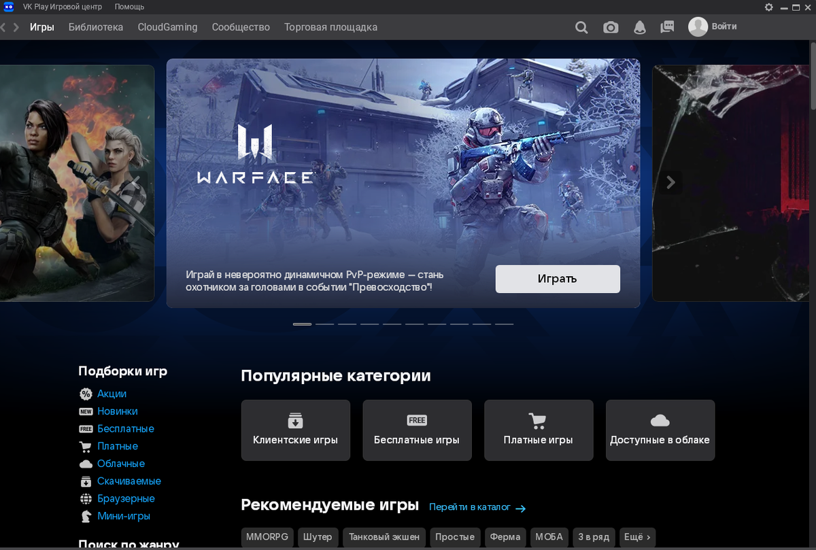Screen dimensions: 816x550
Task: Select the MOBA genre tag
Action: [549, 537]
